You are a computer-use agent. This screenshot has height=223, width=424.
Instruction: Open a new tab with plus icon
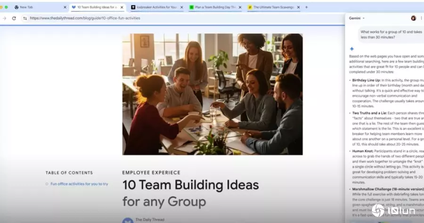point(307,7)
